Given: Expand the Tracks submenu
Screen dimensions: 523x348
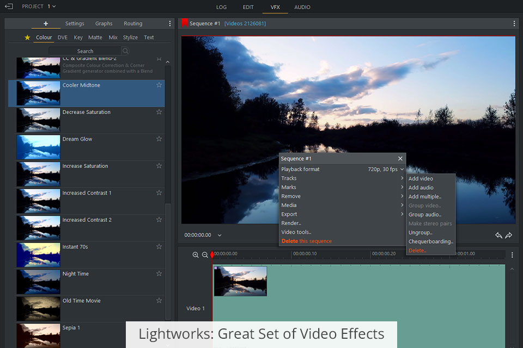Looking at the screenshot, I should 342,178.
